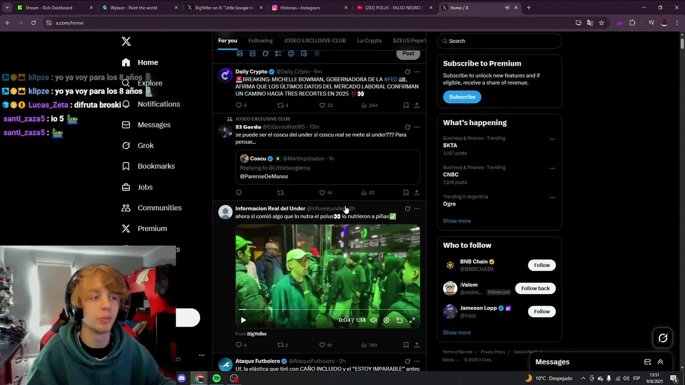Open the floating Grok button

(x=663, y=338)
